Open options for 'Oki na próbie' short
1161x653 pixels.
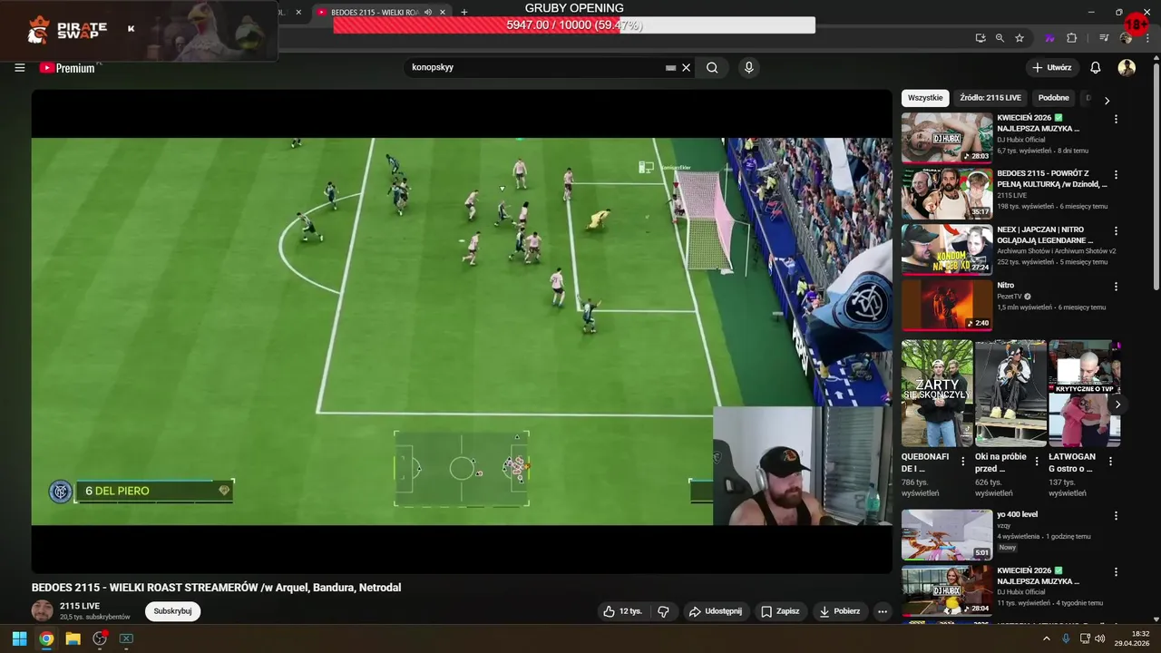coord(1037,462)
